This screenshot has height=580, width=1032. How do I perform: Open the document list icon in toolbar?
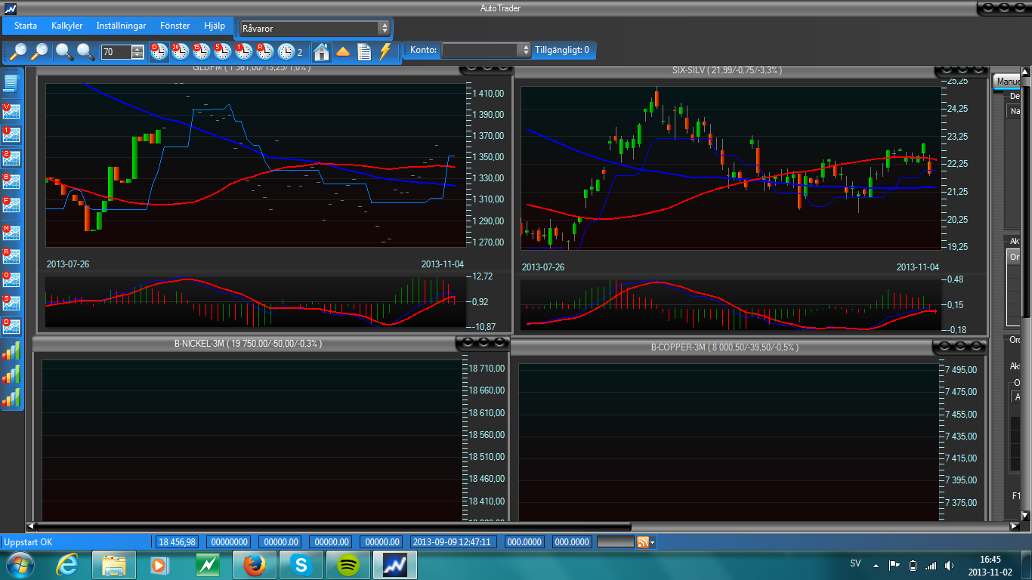364,51
